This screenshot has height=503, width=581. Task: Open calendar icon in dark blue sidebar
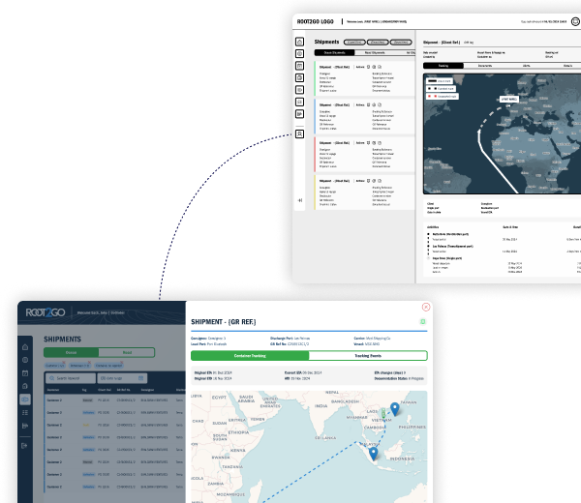pyautogui.click(x=25, y=373)
